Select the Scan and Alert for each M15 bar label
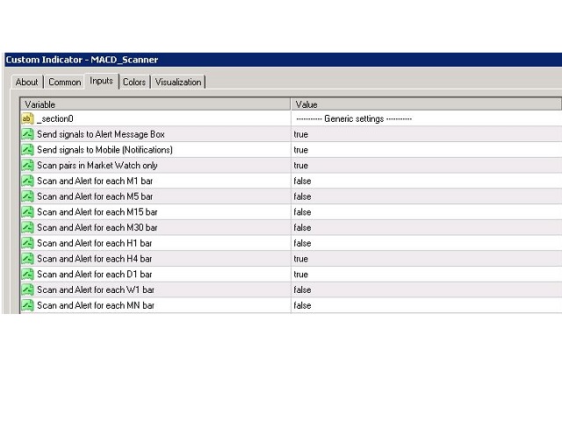The width and height of the screenshot is (562, 421). (97, 212)
